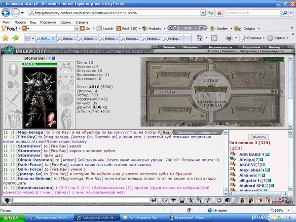Enter Зал воинов3 on the map
Viewport: 296px width, 222px height.
249,74
